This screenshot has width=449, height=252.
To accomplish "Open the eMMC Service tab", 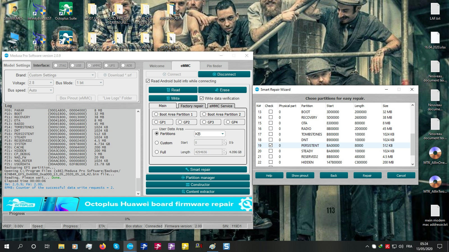I will pyautogui.click(x=221, y=106).
